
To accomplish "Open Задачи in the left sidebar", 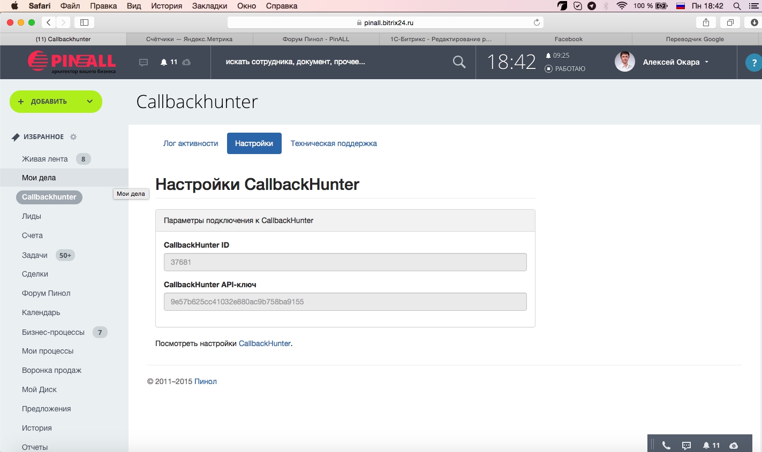I will [35, 255].
